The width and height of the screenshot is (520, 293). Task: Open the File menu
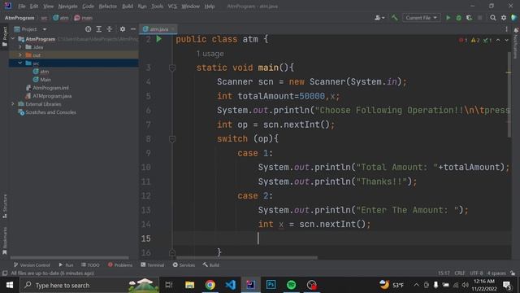[22, 7]
